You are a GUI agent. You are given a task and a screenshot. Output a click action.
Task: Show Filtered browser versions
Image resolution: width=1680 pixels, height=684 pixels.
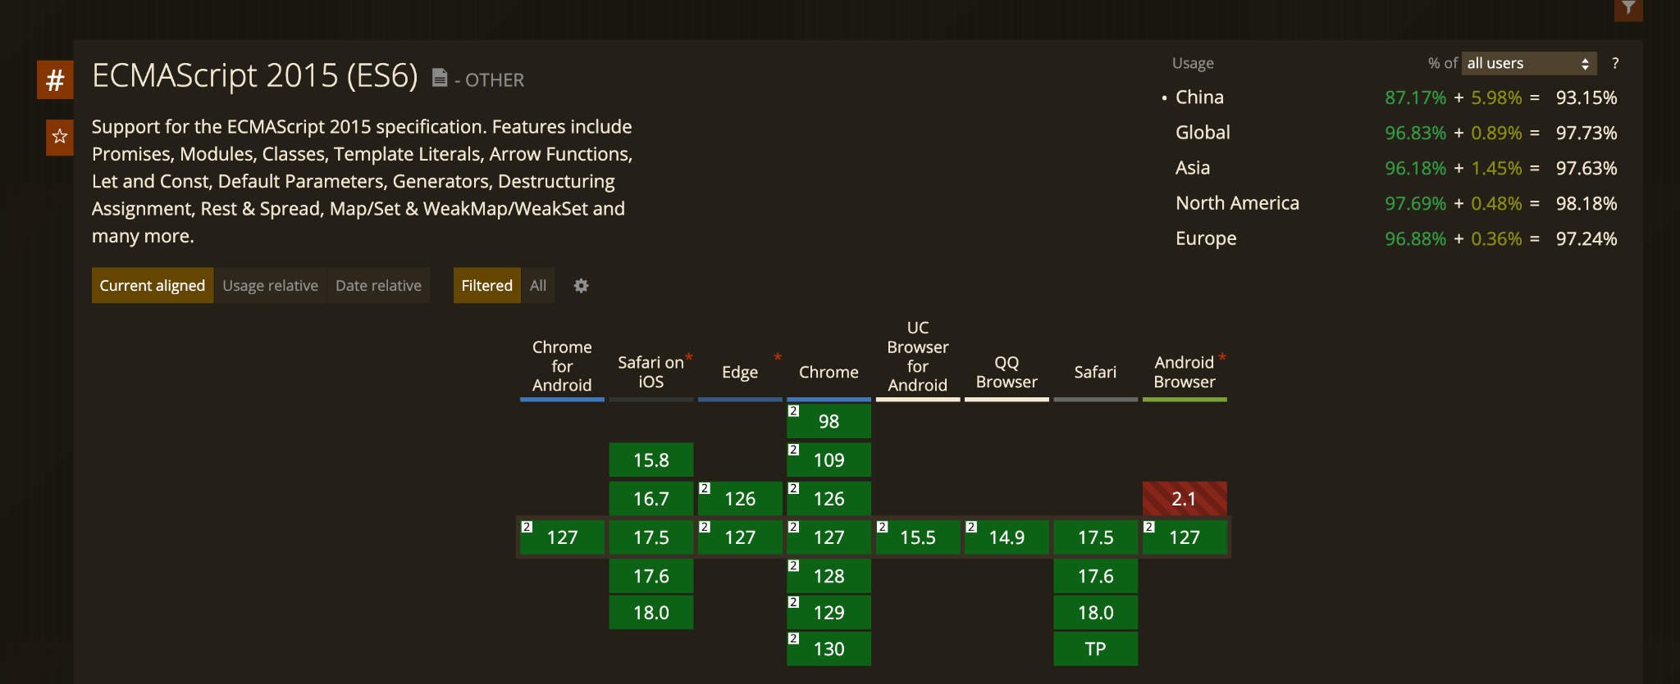[486, 286]
